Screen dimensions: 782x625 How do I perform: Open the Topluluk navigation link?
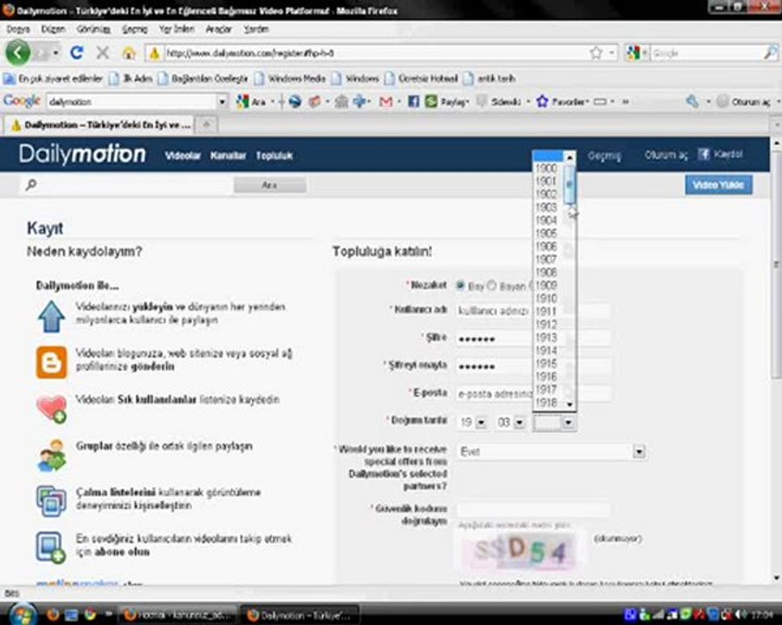(x=275, y=155)
